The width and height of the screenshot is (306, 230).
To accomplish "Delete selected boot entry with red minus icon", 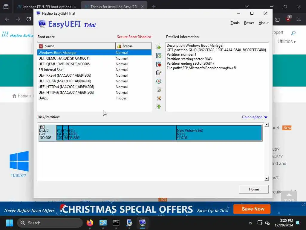I will (x=159, y=64).
